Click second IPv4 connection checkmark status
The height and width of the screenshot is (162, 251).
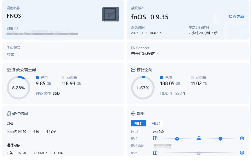[220, 138]
